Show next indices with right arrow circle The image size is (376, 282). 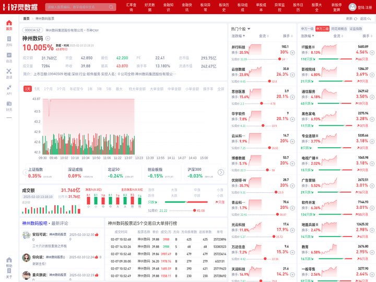click(x=220, y=172)
